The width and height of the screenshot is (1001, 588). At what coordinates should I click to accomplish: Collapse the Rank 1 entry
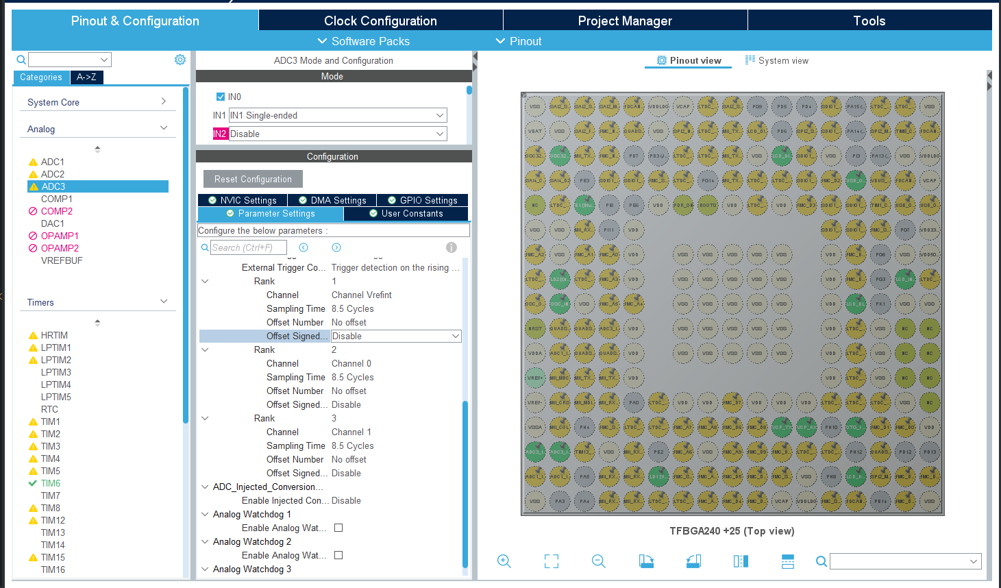click(x=204, y=281)
